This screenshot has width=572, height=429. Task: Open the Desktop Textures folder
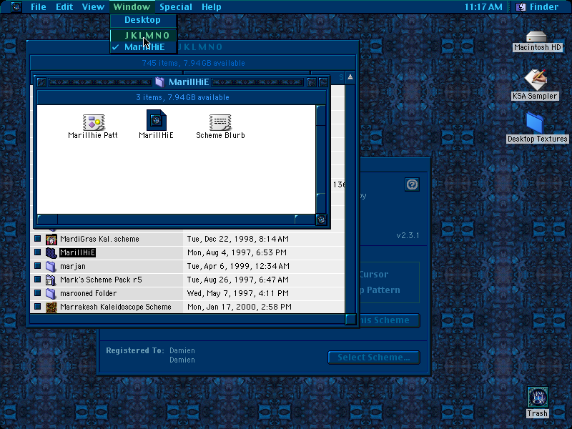point(535,123)
